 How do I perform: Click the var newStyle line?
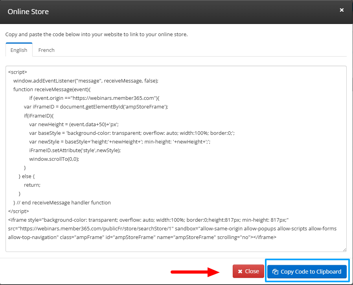pyautogui.click(x=120, y=142)
